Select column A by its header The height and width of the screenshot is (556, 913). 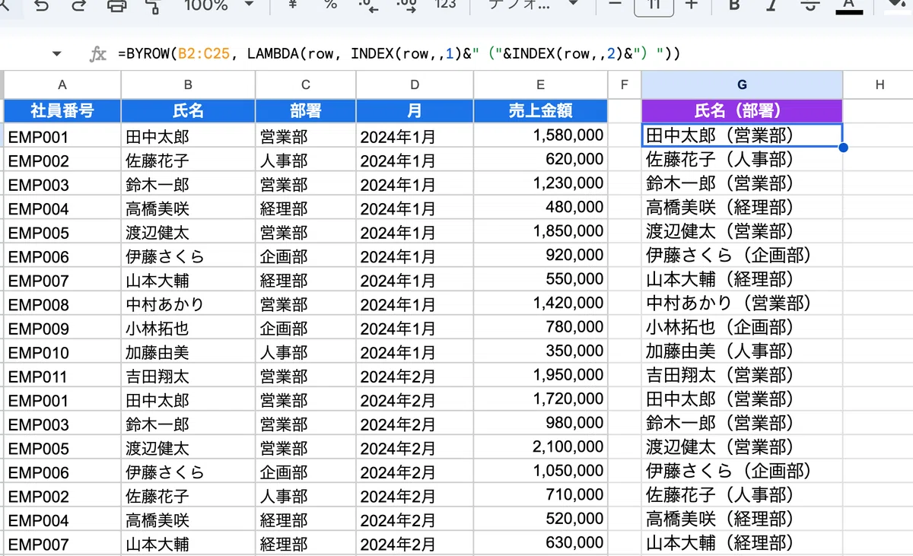(62, 84)
